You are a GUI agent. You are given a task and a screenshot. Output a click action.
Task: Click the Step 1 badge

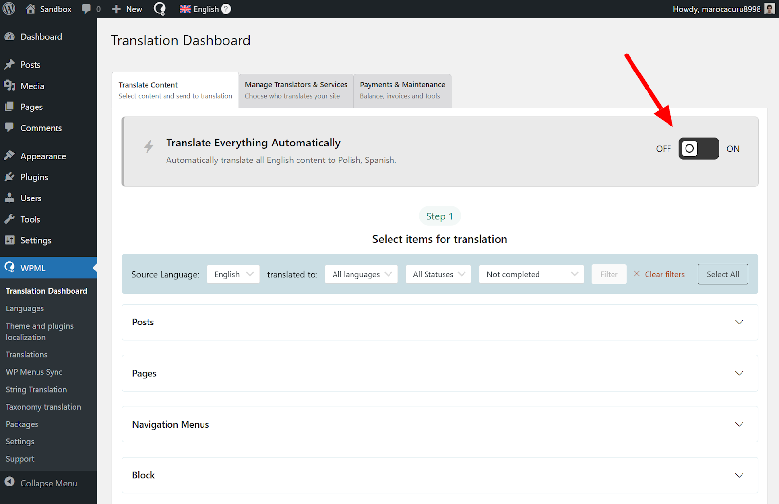tap(440, 216)
